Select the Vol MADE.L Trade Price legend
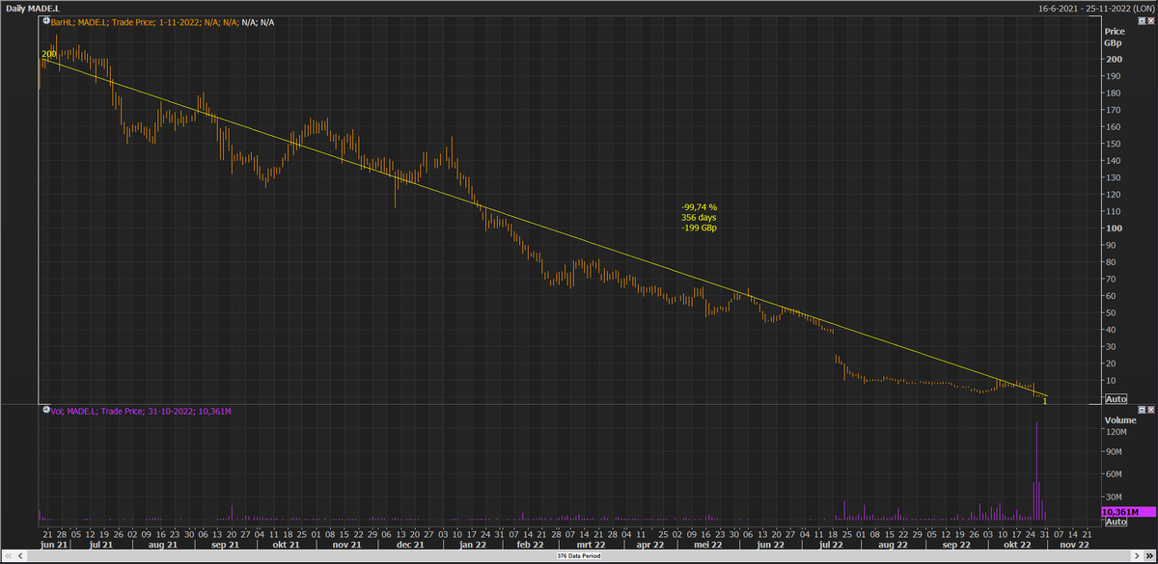This screenshot has width=1158, height=564. click(141, 412)
